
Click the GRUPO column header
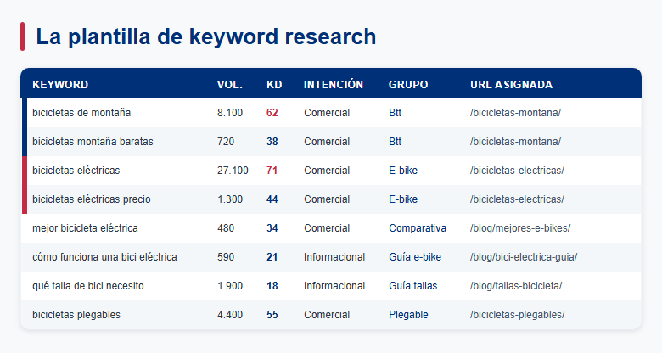(408, 85)
